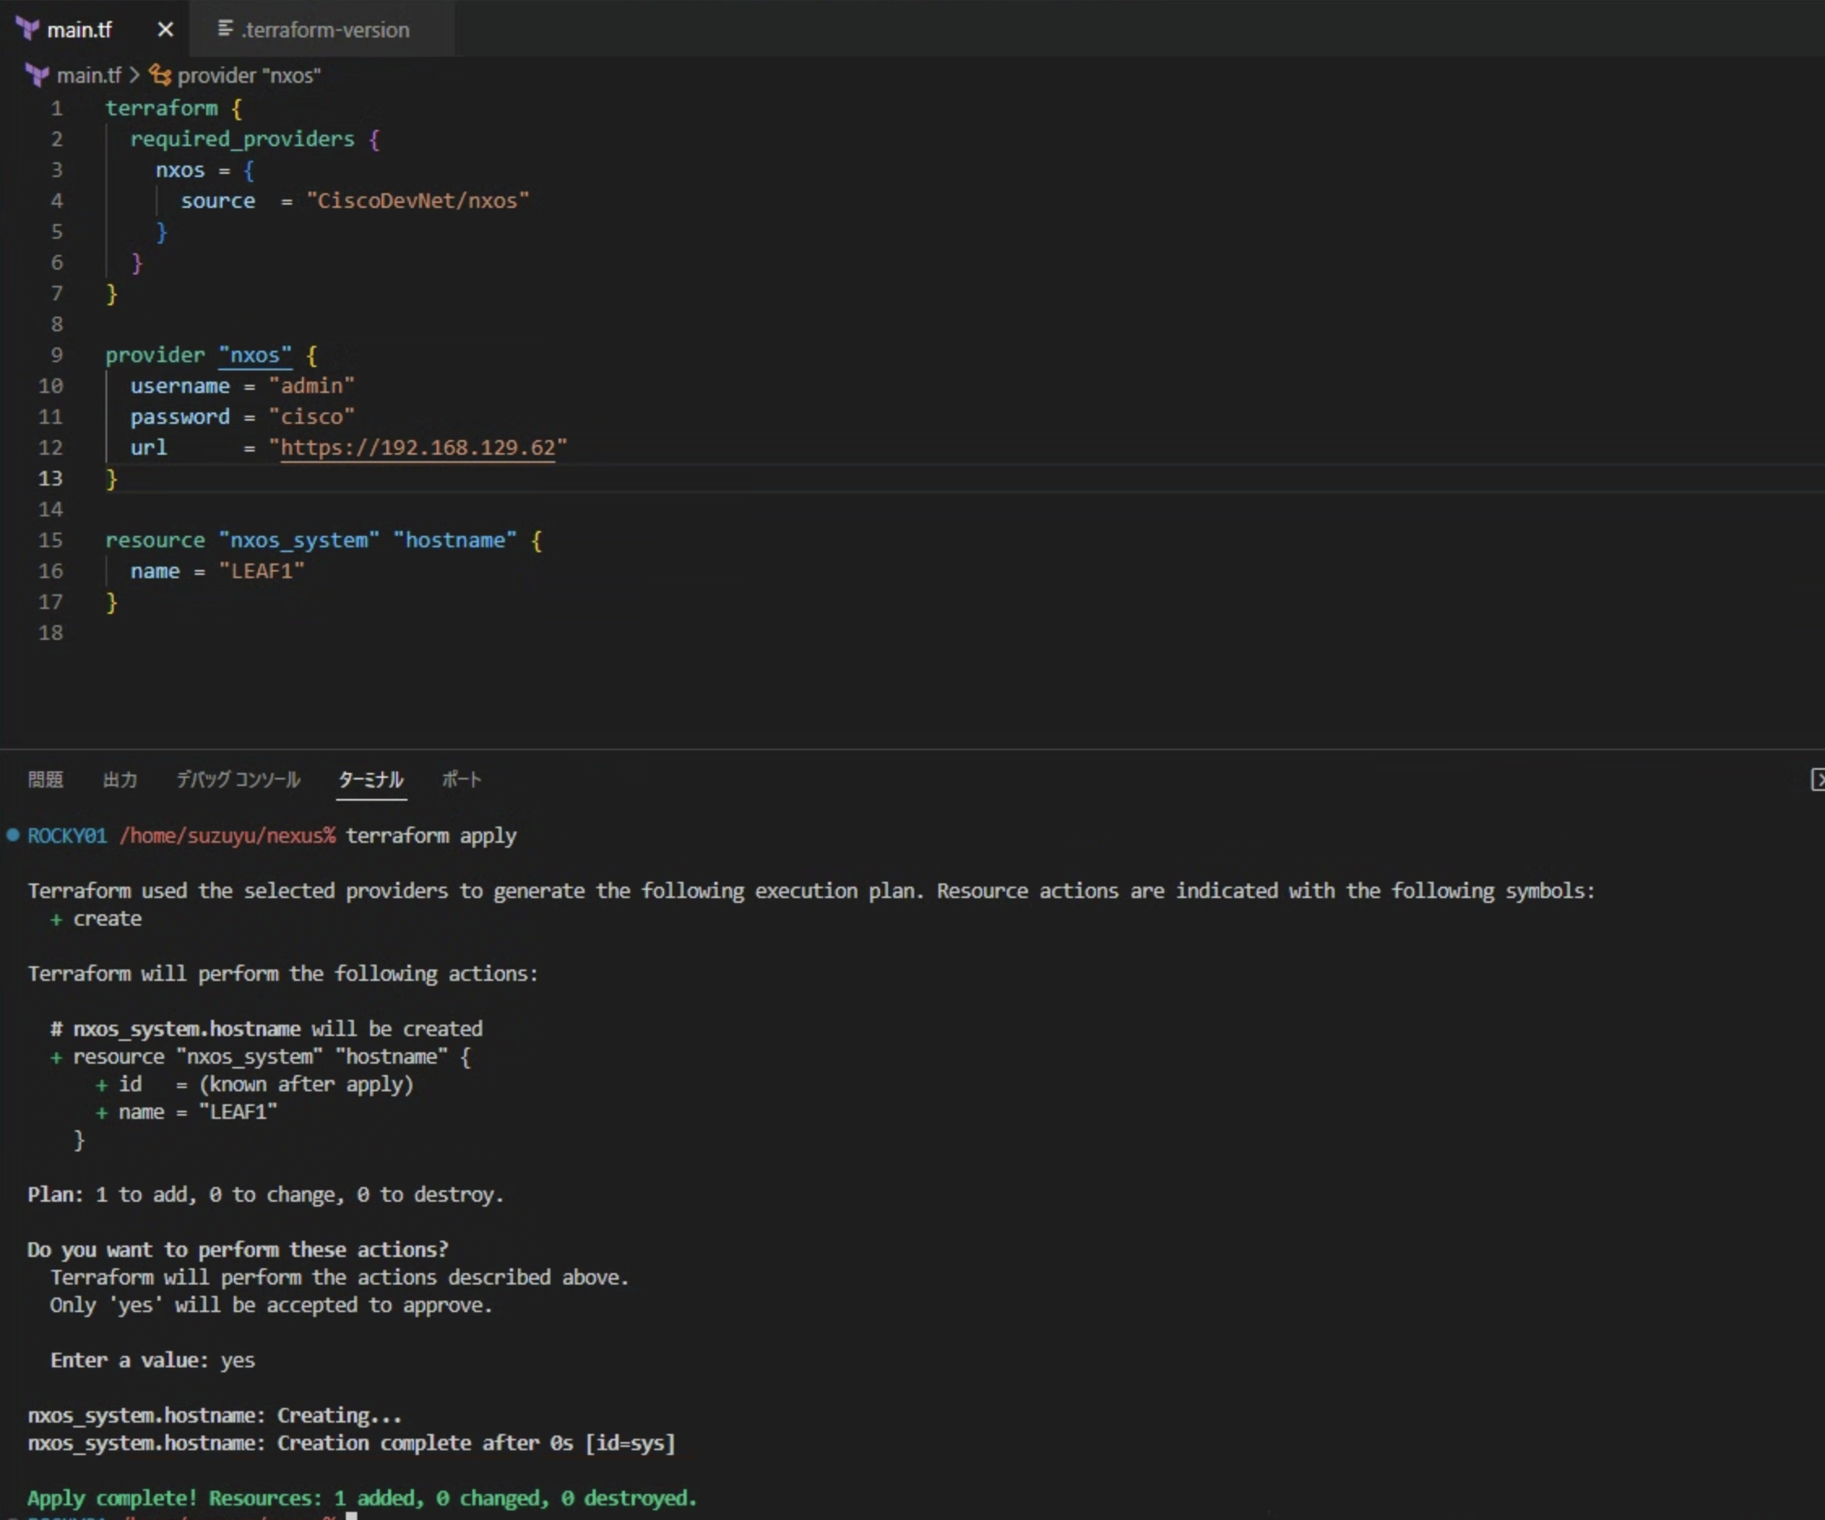1825x1520 pixels.
Task: Click the file icon on .terraform-version tab
Action: pos(225,29)
